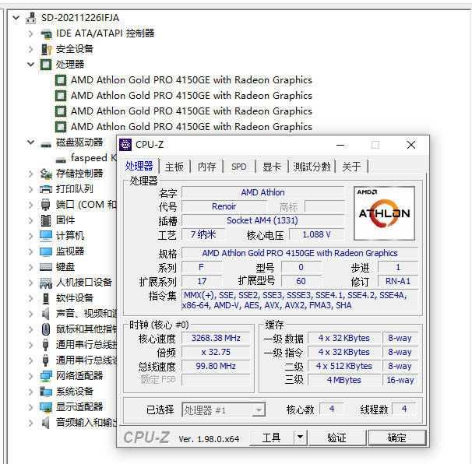The height and width of the screenshot is (464, 472).
Task: Click the 声音、视频 speaker icon
Action: pos(46,314)
